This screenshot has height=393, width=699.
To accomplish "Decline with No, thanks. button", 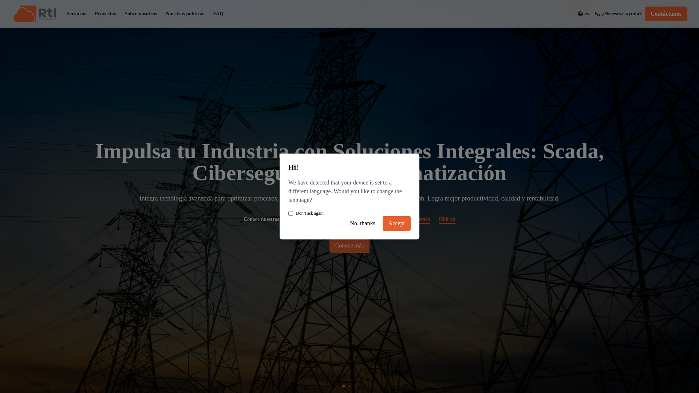I will point(363,223).
